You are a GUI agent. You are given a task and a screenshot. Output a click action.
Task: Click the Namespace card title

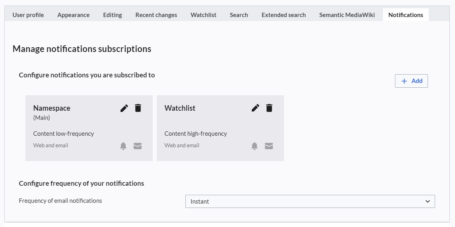click(52, 108)
